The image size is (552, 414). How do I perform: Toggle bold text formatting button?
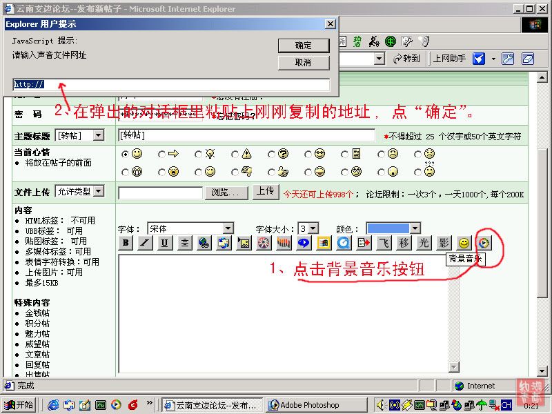[x=126, y=243]
